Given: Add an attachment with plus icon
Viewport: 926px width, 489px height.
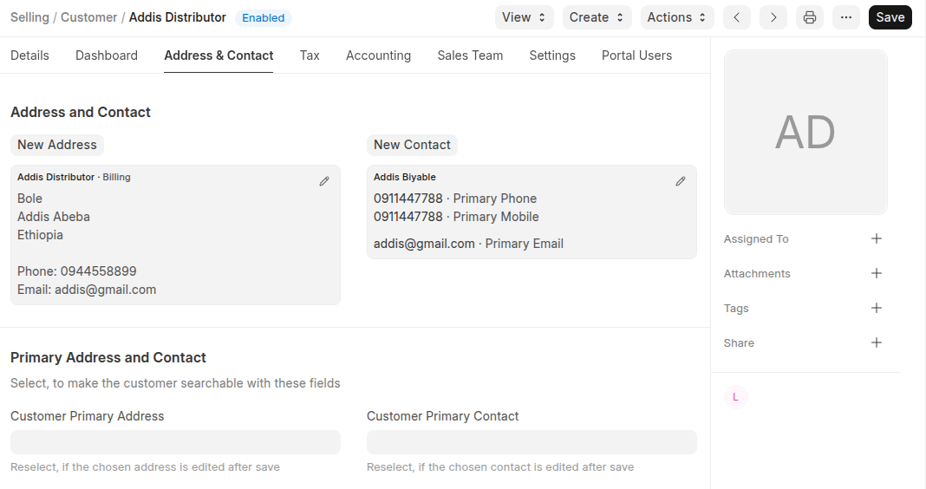Looking at the screenshot, I should click(876, 273).
